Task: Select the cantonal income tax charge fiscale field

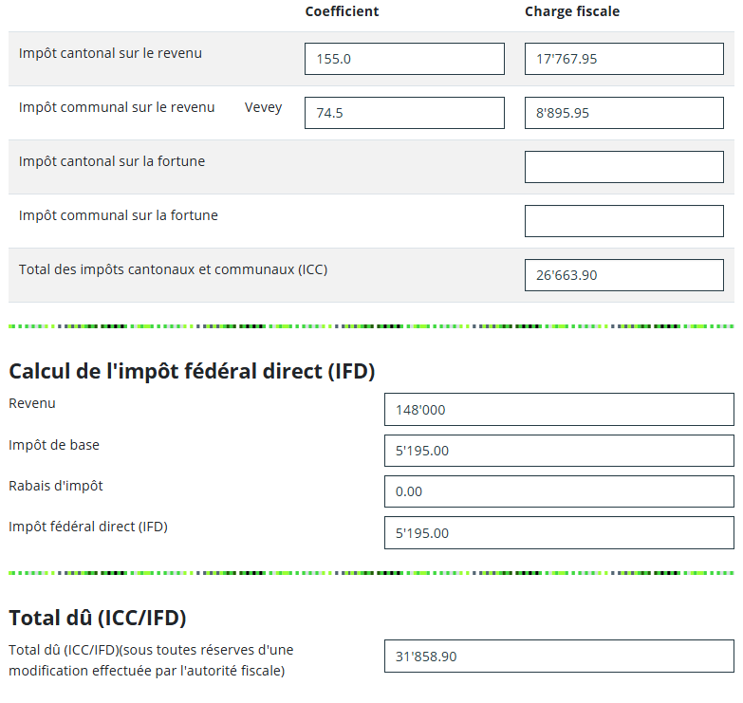Action: [623, 59]
